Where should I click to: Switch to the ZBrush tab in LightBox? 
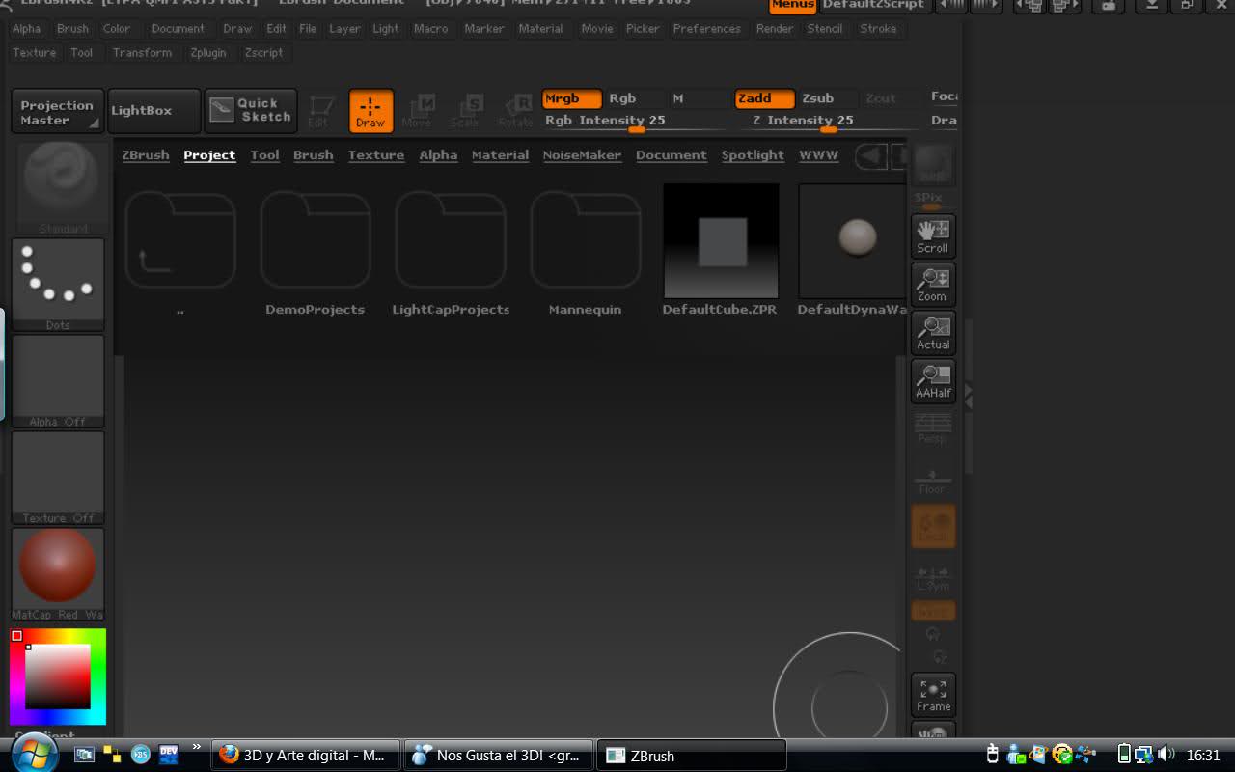click(146, 155)
